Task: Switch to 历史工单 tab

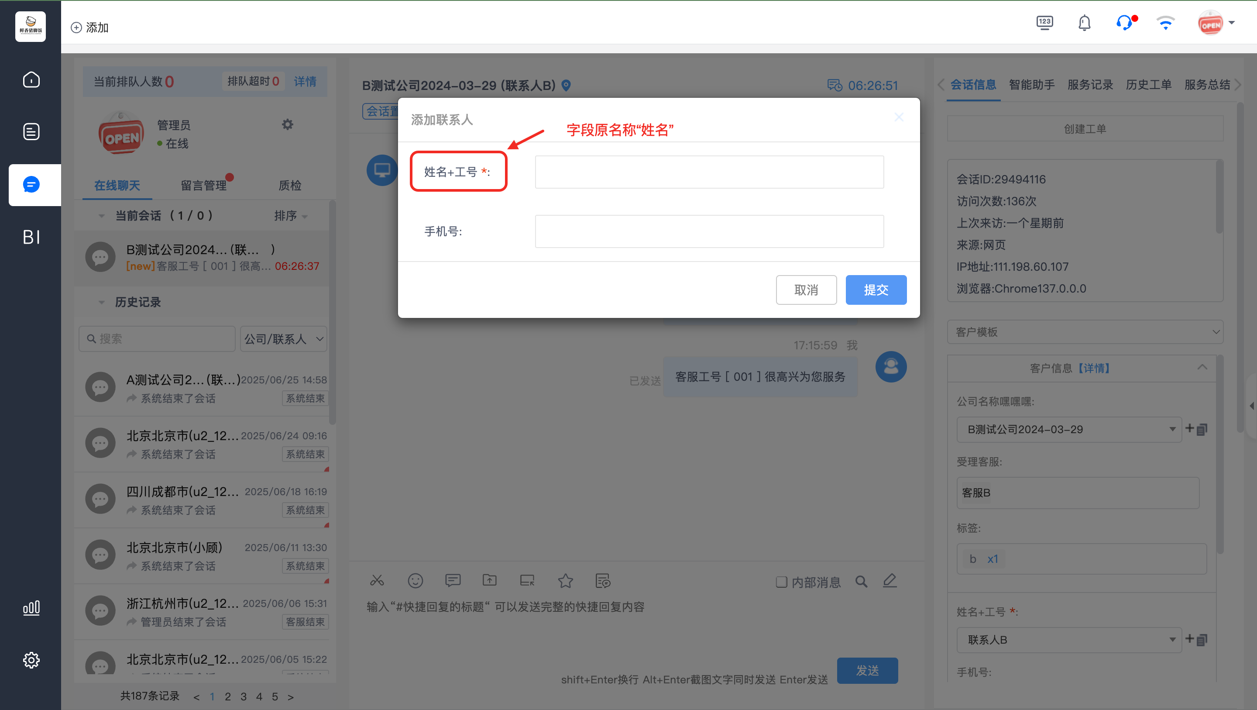Action: click(1149, 85)
